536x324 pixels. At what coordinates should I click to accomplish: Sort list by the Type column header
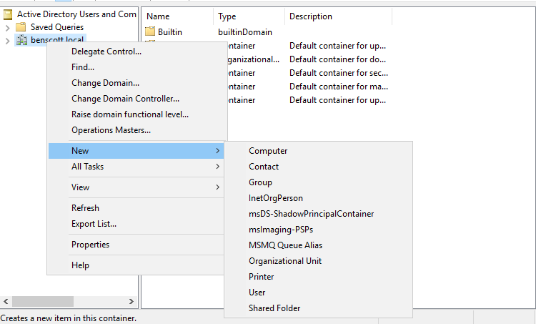pyautogui.click(x=249, y=16)
